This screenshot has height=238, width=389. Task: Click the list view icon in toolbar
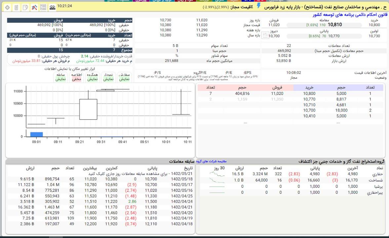point(43,7)
